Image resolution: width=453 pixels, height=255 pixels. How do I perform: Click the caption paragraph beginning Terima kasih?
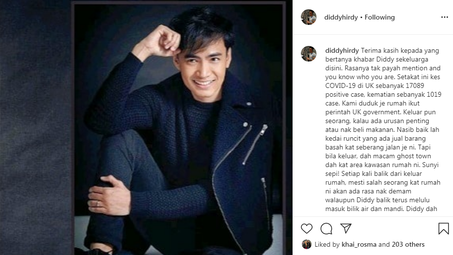coord(383,129)
